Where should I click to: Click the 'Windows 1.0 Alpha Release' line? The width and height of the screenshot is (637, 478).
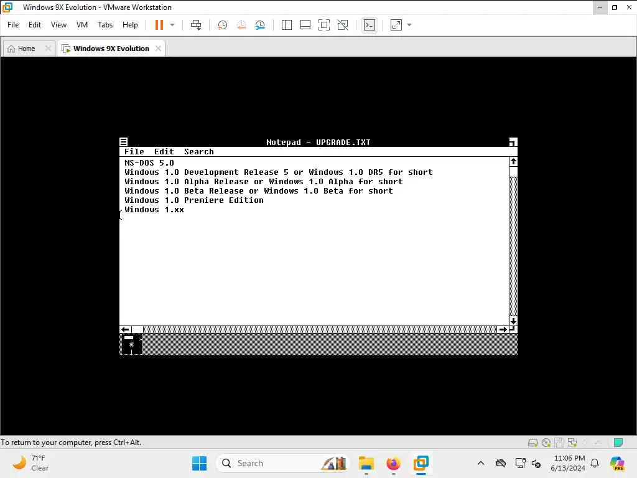(264, 182)
